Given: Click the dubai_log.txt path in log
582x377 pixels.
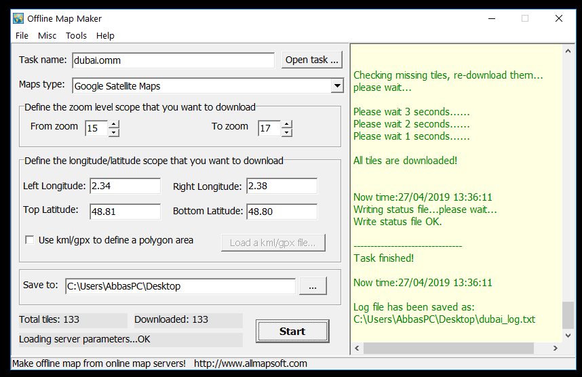Looking at the screenshot, I should coord(444,319).
